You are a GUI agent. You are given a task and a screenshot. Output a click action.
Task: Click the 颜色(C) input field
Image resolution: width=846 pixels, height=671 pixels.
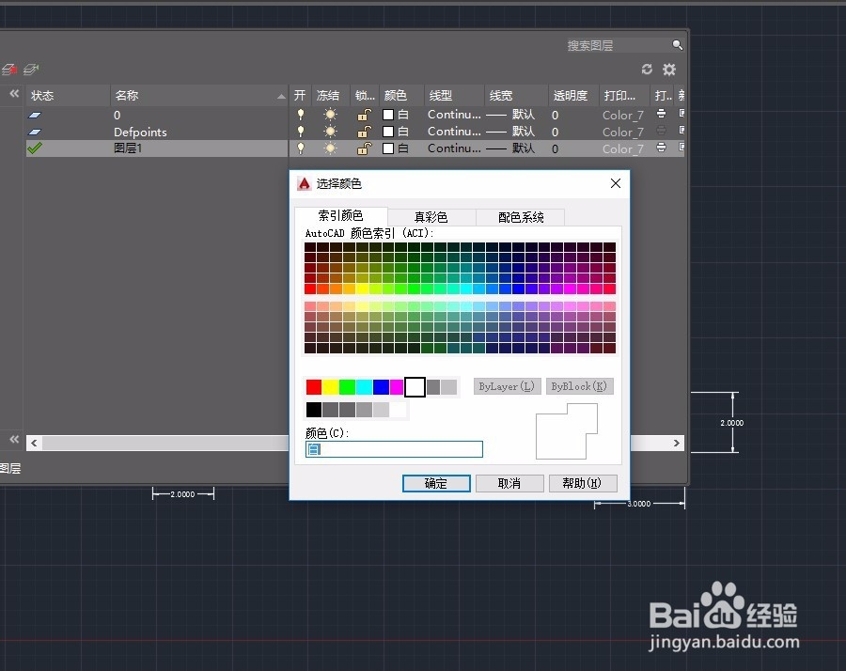[394, 449]
